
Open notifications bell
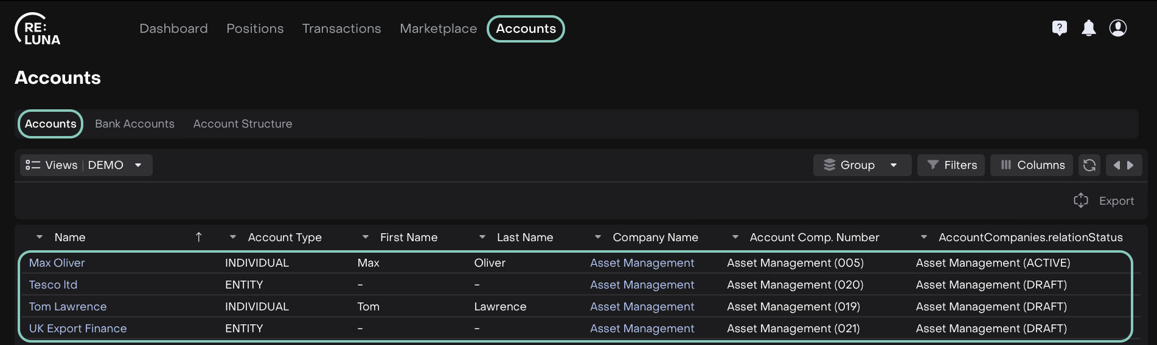click(x=1088, y=28)
